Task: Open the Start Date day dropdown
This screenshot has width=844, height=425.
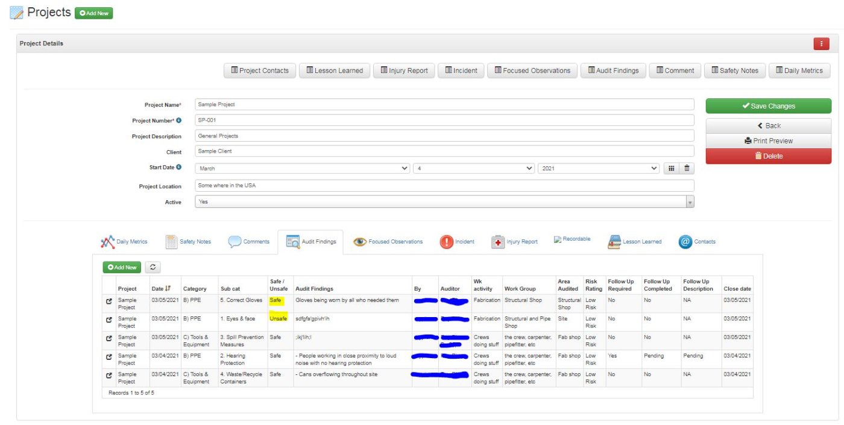Action: [x=474, y=169]
